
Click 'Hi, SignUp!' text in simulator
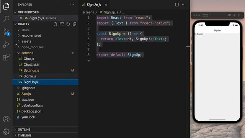coord(199,34)
